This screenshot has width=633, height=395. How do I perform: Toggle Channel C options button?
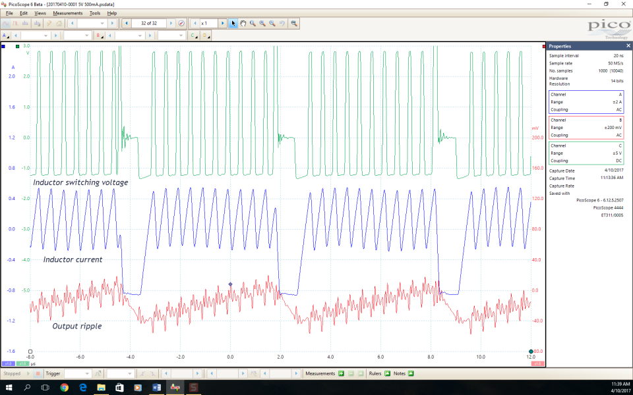[x=193, y=36]
